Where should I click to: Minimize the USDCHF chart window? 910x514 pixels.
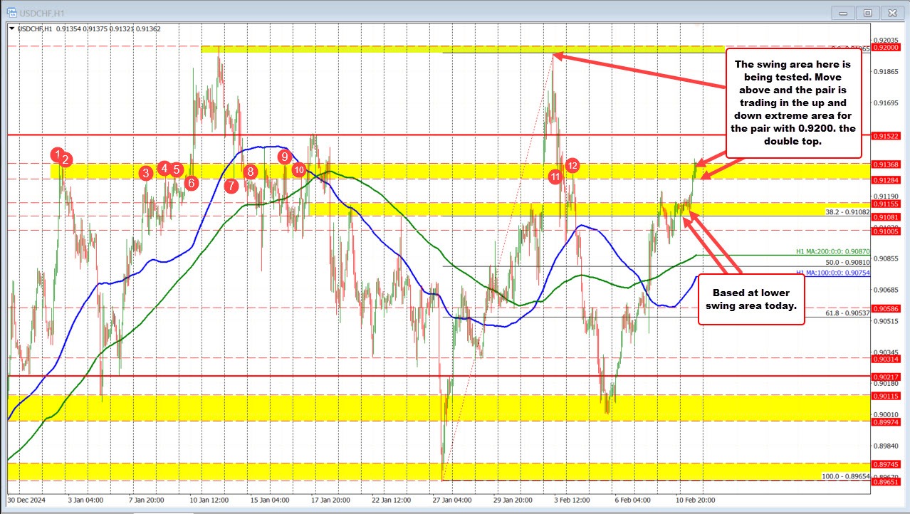845,12
